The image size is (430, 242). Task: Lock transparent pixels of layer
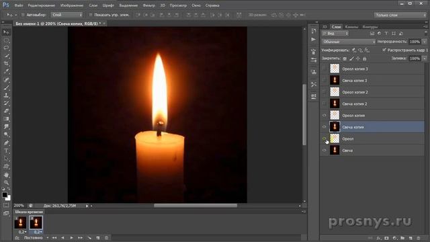345,58
